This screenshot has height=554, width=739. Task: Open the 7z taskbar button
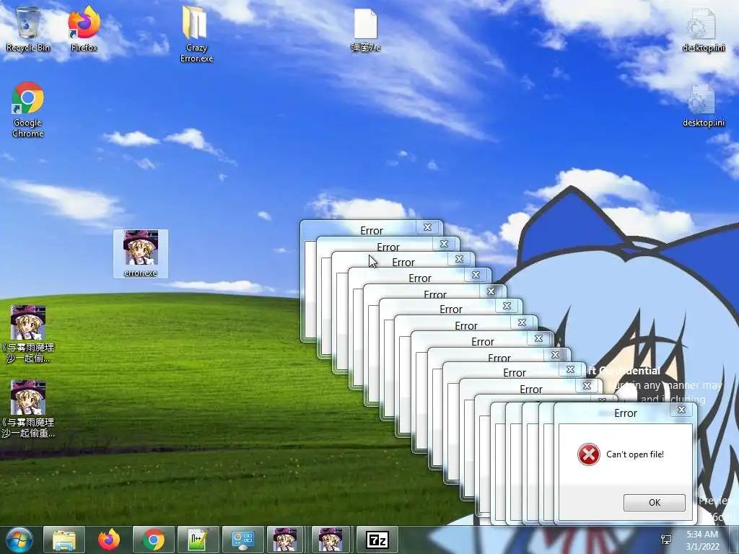click(377, 540)
